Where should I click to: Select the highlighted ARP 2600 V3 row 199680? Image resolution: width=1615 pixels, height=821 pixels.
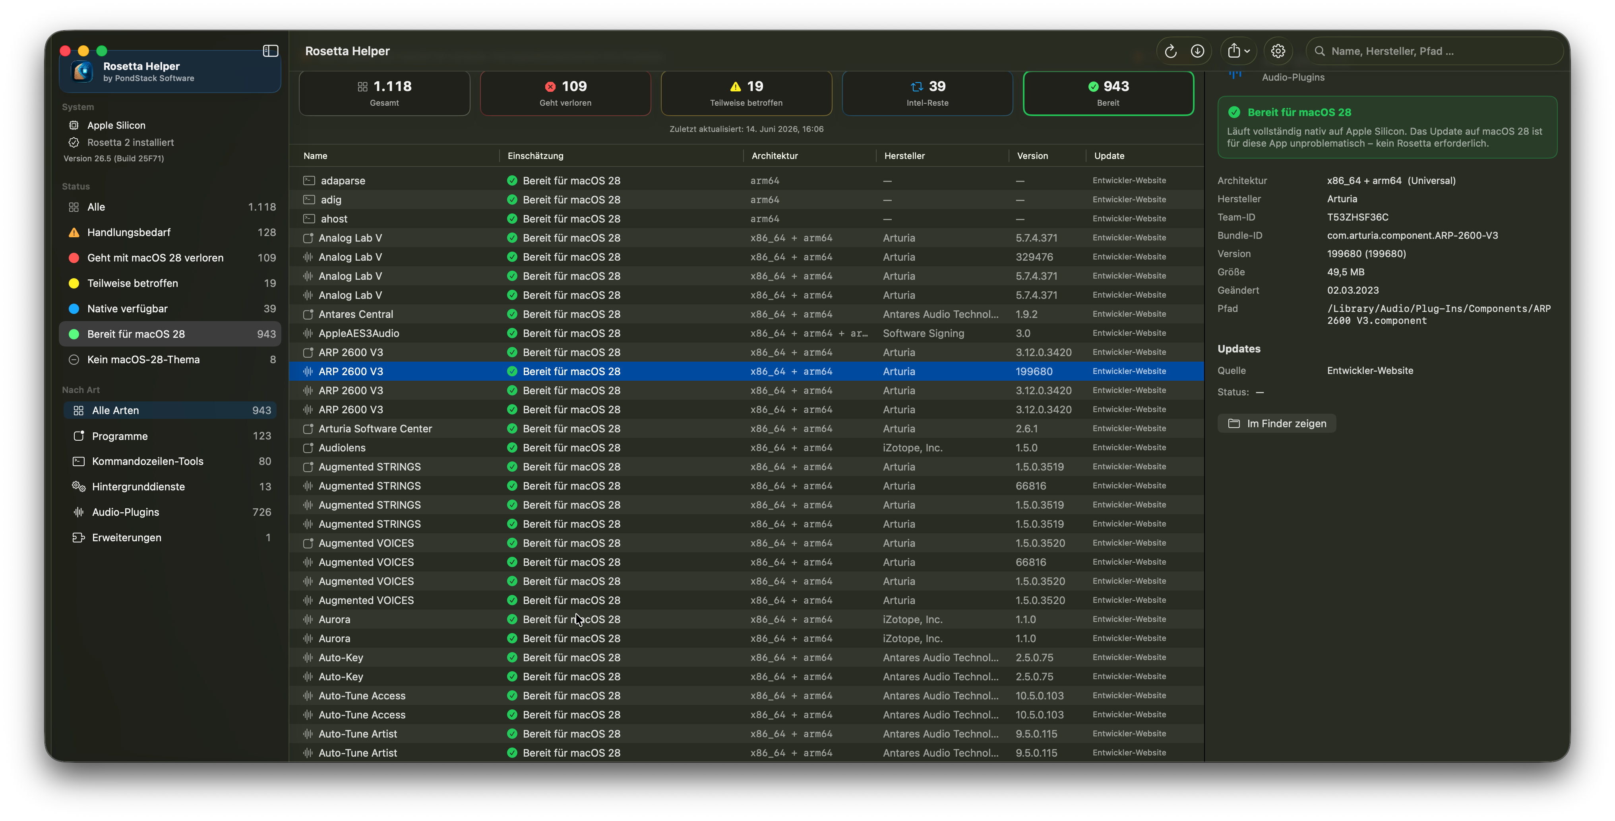click(x=746, y=372)
